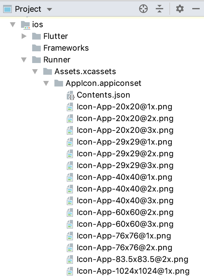This screenshot has height=278, width=204.
Task: Click the Frameworks folder icon
Action: (36, 48)
